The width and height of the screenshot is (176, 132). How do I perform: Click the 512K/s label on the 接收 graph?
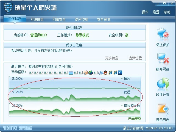click(x=17, y=79)
